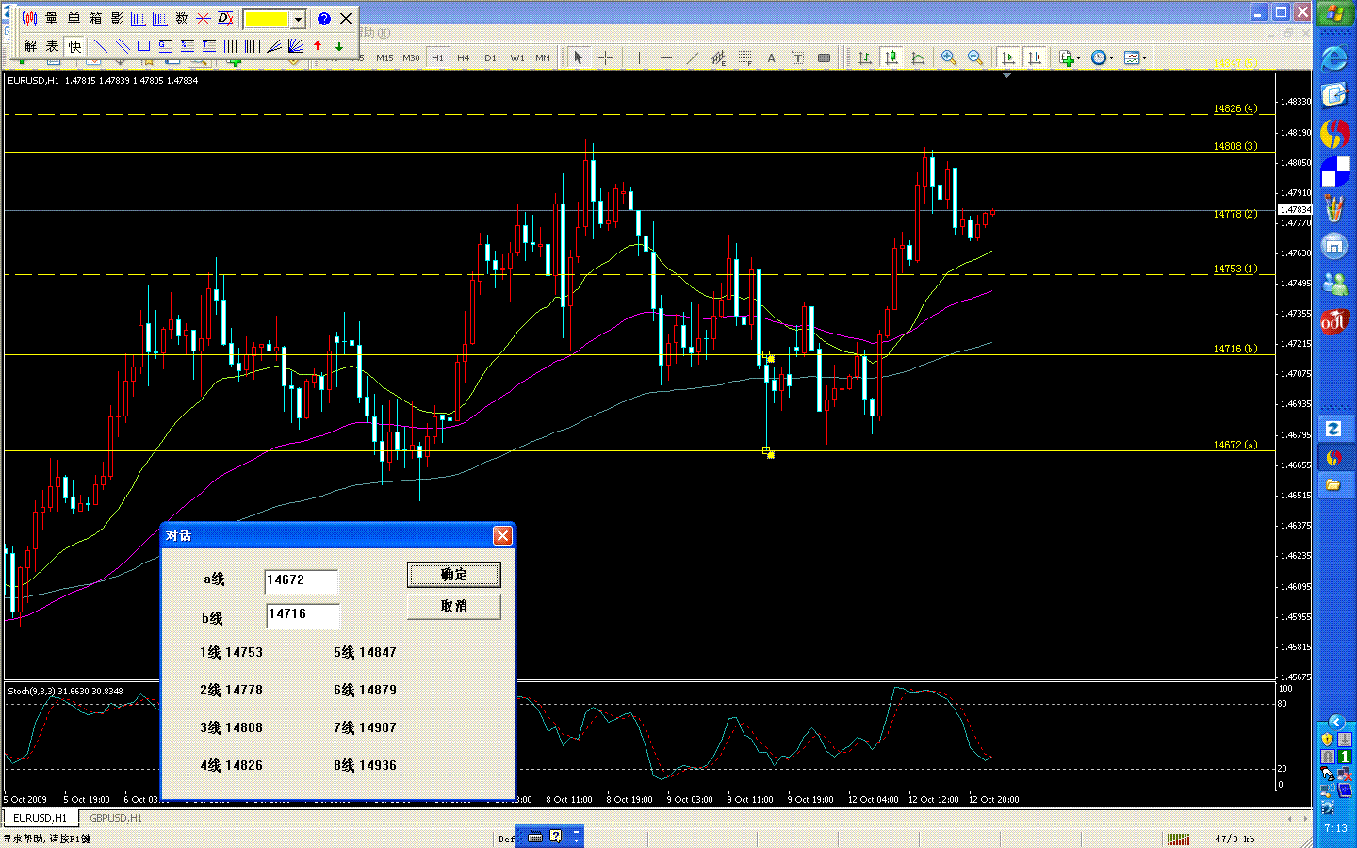
Task: Toggle chart shift button
Action: pyautogui.click(x=1035, y=58)
